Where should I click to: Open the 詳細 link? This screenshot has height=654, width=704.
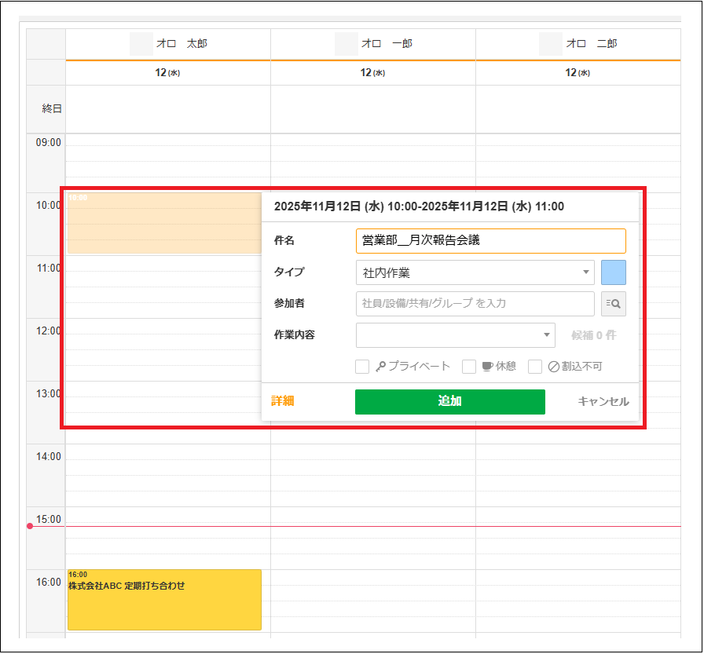[x=282, y=401]
